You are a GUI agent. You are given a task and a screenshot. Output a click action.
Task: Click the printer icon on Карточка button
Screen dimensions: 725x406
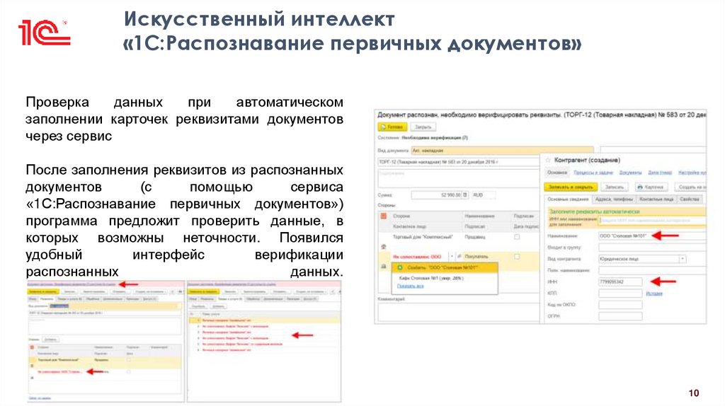[x=640, y=187]
